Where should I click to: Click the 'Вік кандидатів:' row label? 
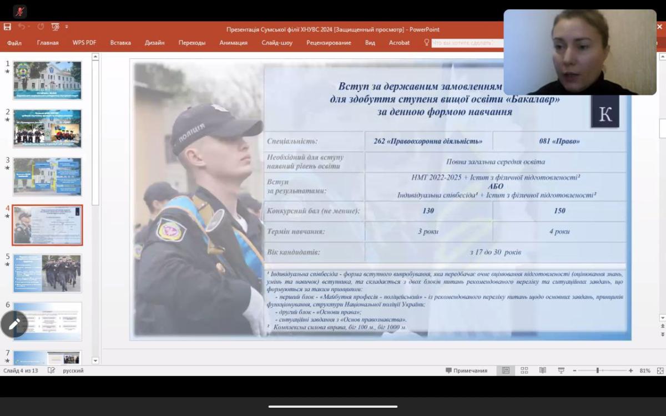pyautogui.click(x=294, y=252)
